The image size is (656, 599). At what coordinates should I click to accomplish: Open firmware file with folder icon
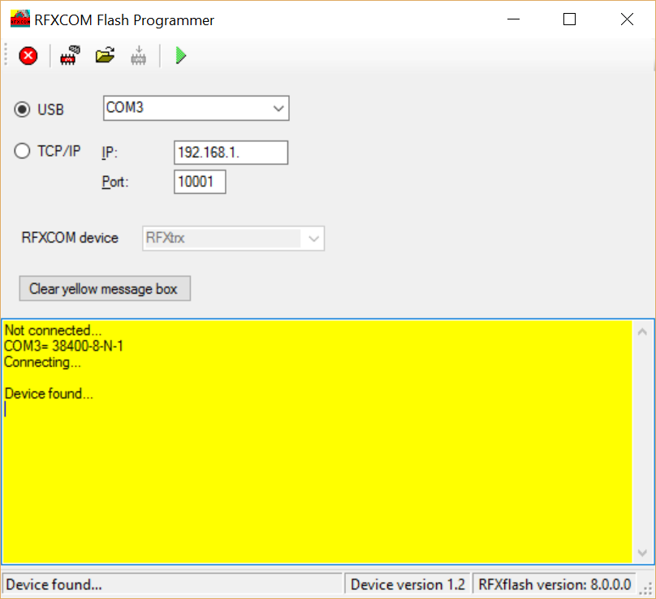(x=105, y=55)
